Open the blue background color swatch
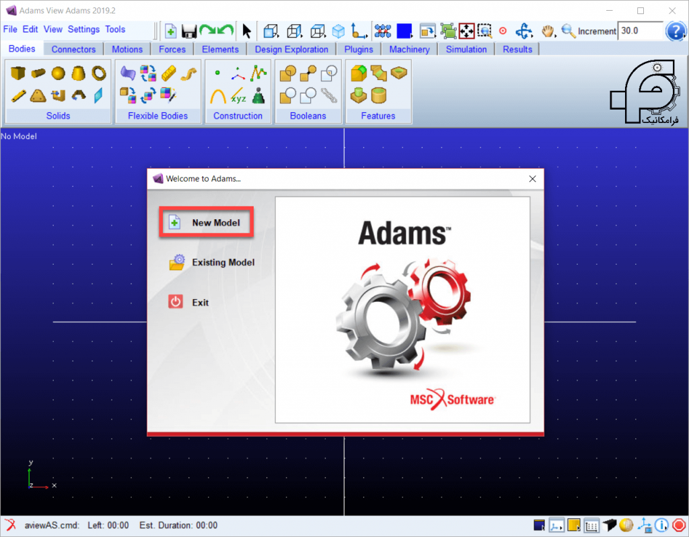The width and height of the screenshot is (689, 537). click(x=404, y=31)
